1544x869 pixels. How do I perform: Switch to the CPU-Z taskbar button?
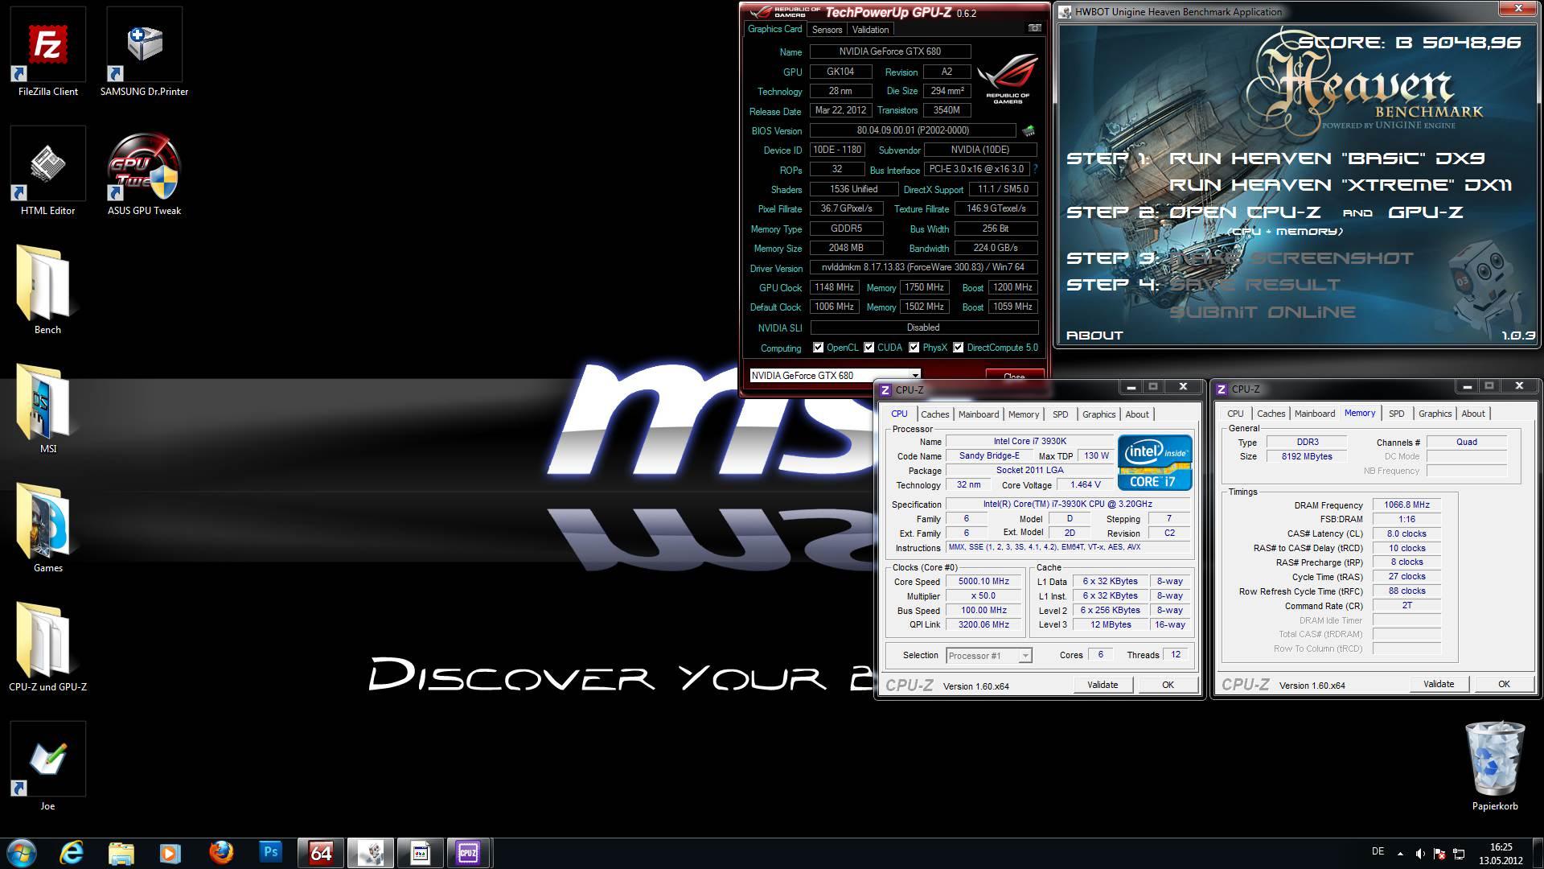click(469, 853)
